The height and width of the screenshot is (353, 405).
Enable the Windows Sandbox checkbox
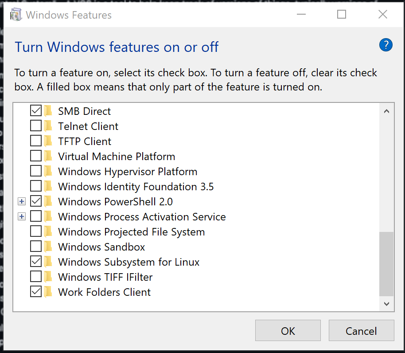(35, 246)
